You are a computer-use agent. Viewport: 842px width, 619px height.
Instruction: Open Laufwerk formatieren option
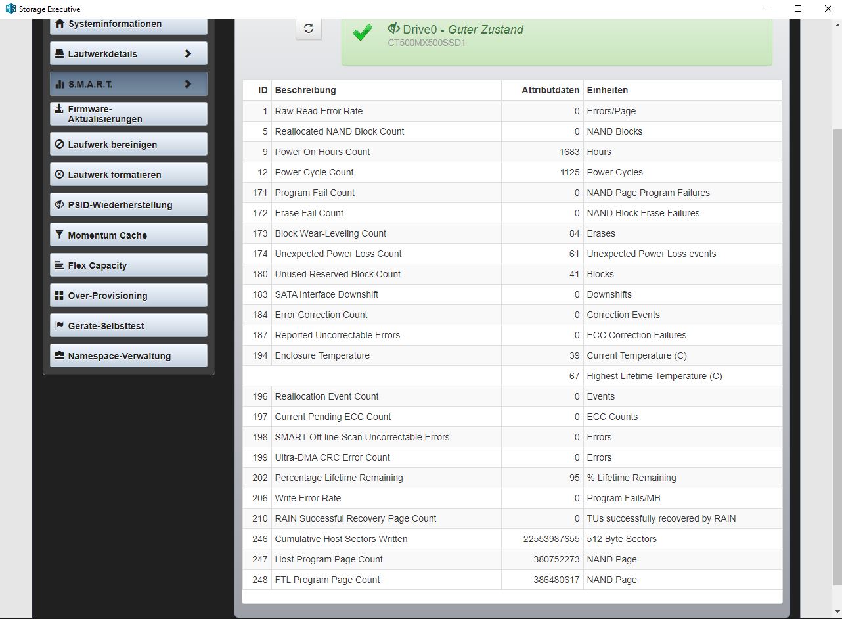point(129,175)
